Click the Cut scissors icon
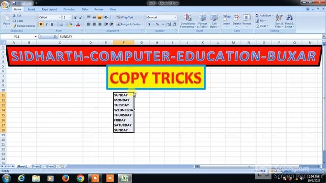 tap(14, 16)
